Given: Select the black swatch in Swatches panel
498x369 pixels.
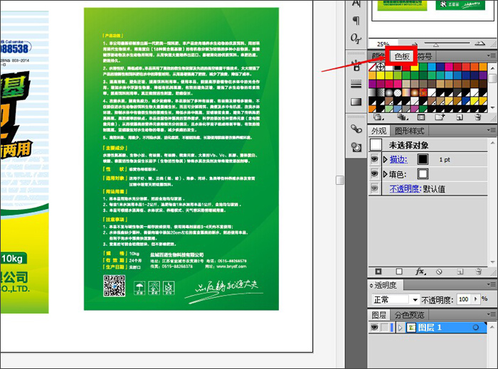Looking at the screenshot, I should pyautogui.click(x=397, y=67).
